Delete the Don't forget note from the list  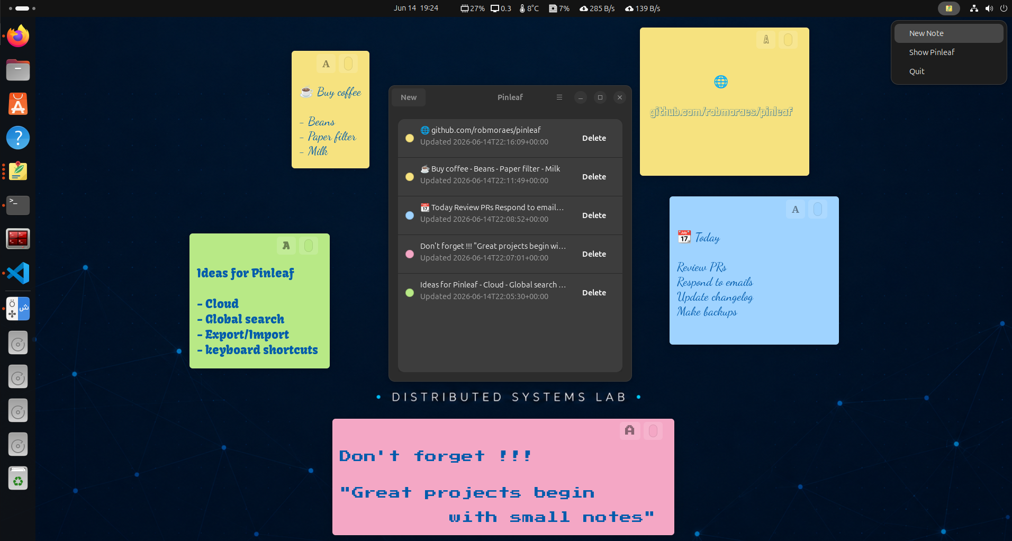(594, 254)
